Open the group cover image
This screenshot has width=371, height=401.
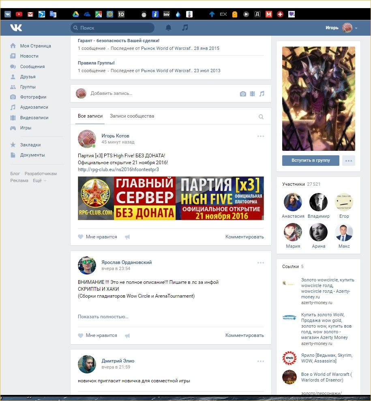point(319,99)
